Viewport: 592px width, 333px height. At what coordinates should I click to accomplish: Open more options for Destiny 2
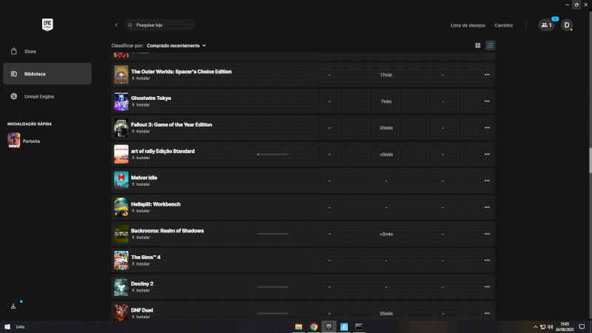point(486,286)
